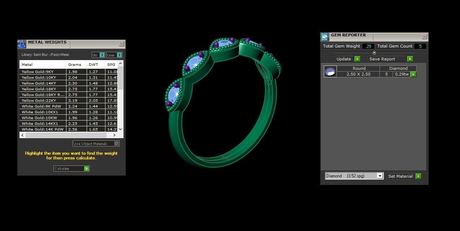Image resolution: width=460 pixels, height=231 pixels.
Task: Click the Metal Weights flask icon
Action: pyautogui.click(x=22, y=44)
